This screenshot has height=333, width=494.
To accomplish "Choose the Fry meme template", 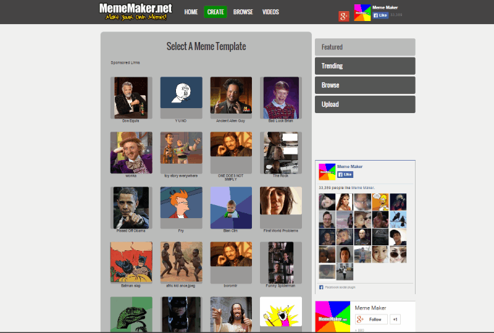I will pyautogui.click(x=181, y=208).
